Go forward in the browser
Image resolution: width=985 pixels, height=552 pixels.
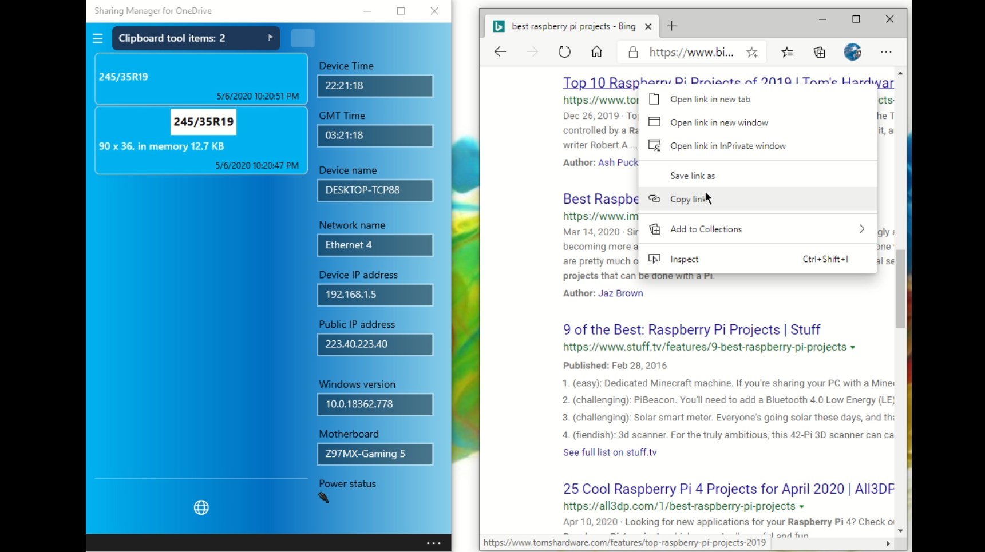(532, 52)
